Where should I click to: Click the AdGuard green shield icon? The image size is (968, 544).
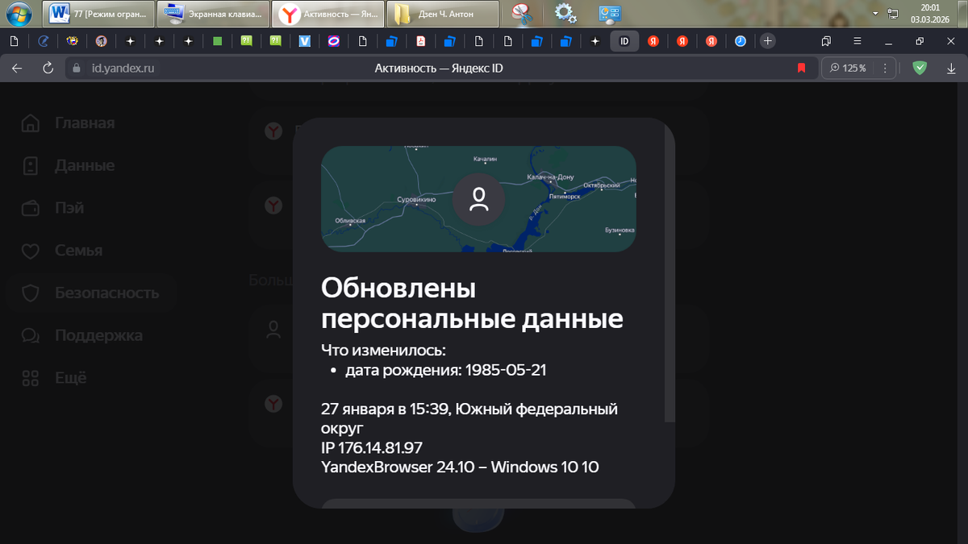[x=919, y=68]
